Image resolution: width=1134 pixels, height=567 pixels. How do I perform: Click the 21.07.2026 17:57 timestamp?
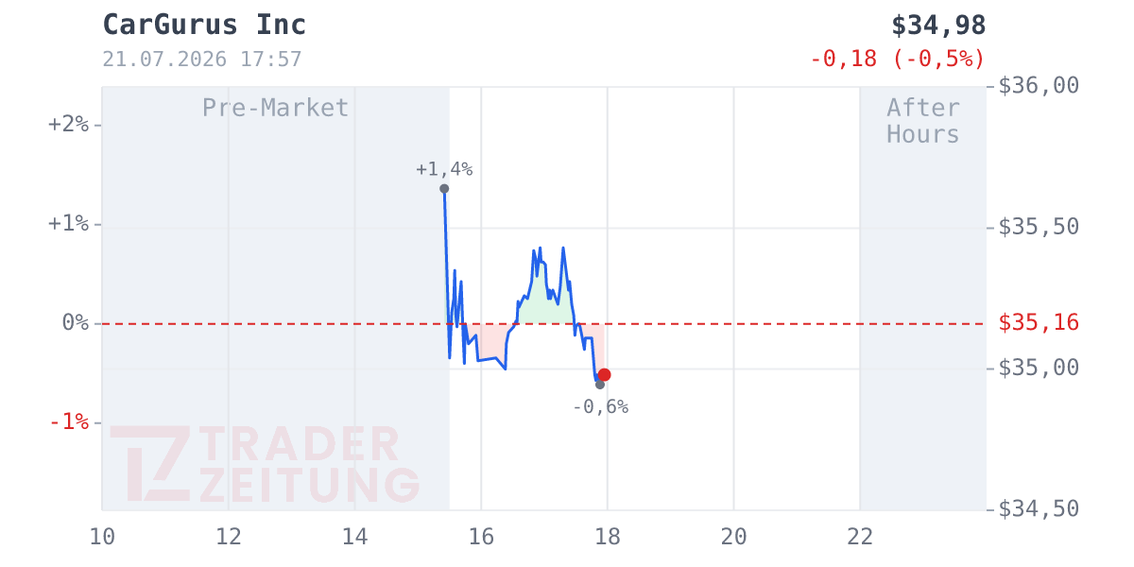[202, 60]
